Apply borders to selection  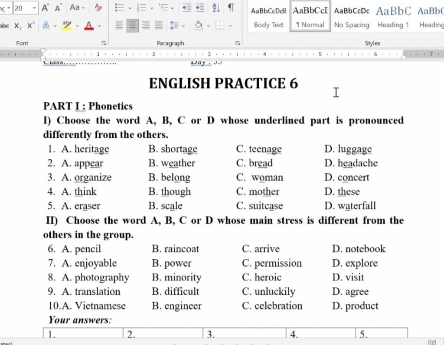pyautogui.click(x=220, y=26)
